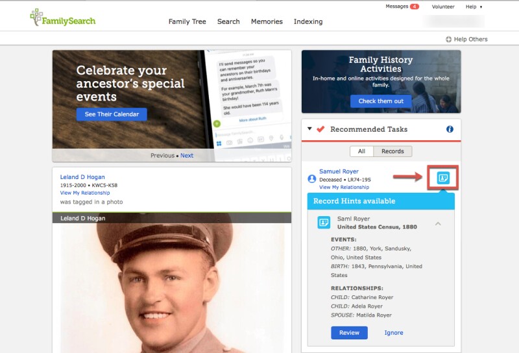The width and height of the screenshot is (519, 353).
Task: Click the Review button for the hint
Action: pyautogui.click(x=349, y=333)
